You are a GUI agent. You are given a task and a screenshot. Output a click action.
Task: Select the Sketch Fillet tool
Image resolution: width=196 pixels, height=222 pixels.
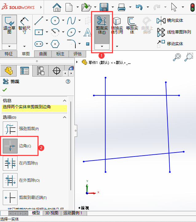pos(72,44)
